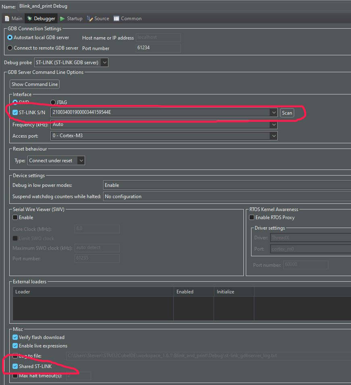The width and height of the screenshot is (351, 385).
Task: Select the JTAG interface
Action: [53, 102]
